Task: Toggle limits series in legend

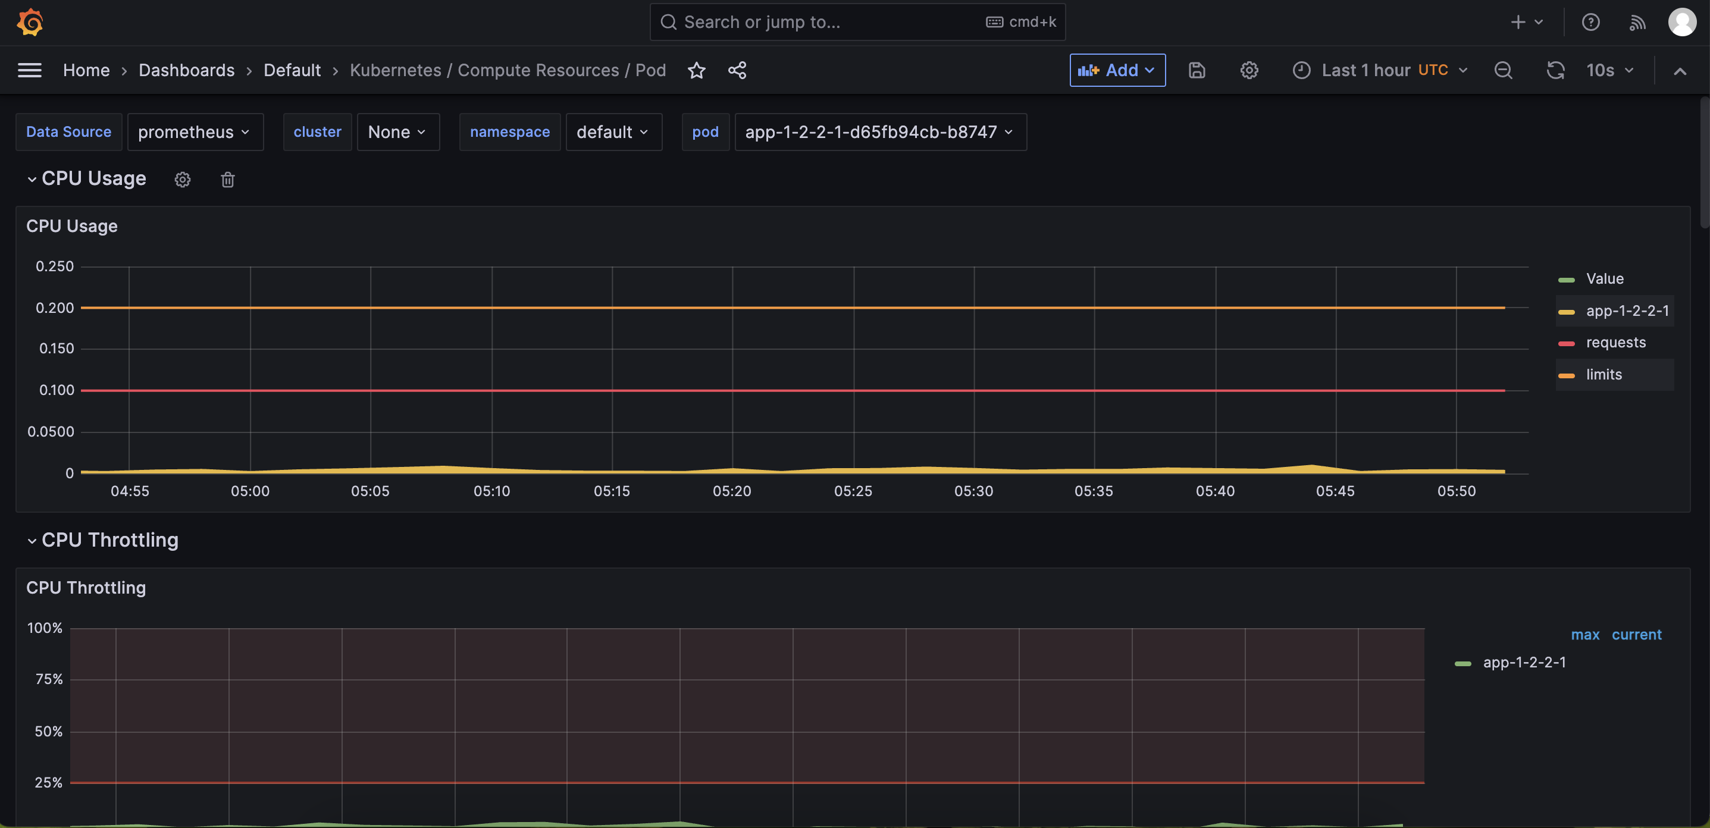Action: coord(1603,374)
